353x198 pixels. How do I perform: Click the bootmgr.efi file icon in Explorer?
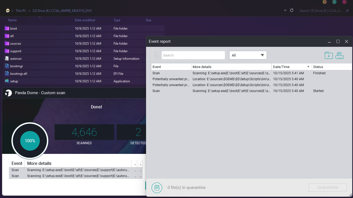click(x=7, y=73)
